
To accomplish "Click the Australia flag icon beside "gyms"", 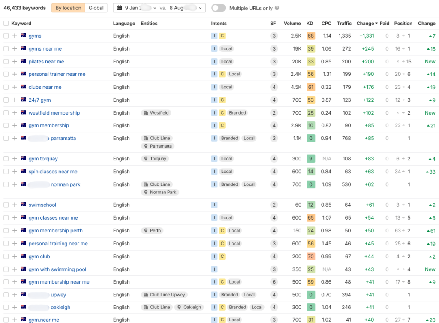I will (23, 36).
